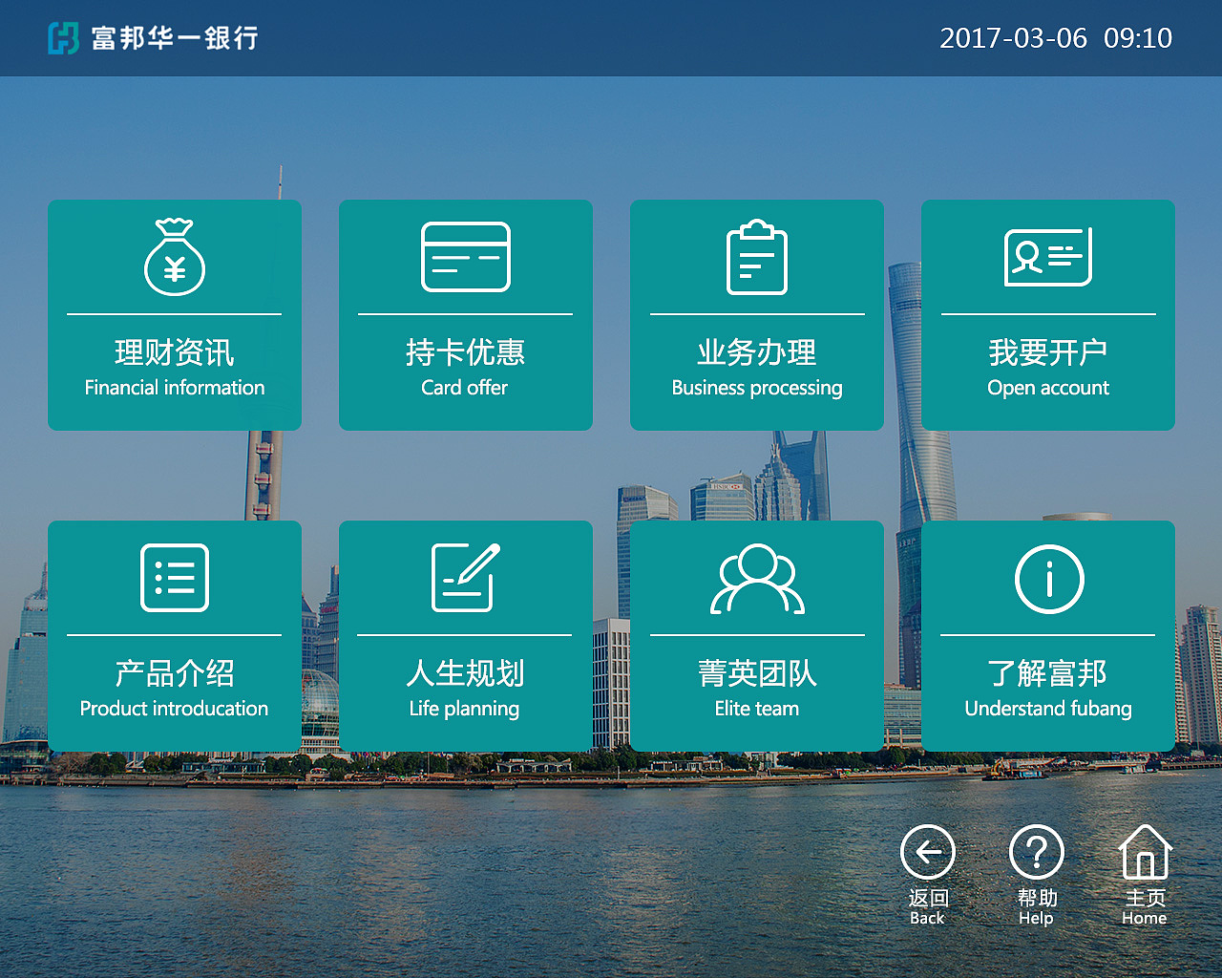Go to Home via the house icon
1222x978 pixels.
pyautogui.click(x=1144, y=851)
